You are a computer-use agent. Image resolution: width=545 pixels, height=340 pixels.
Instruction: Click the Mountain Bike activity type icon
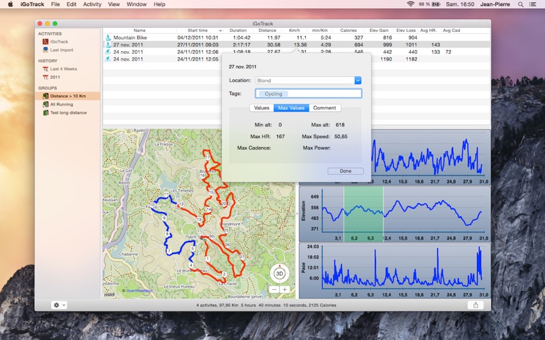tap(108, 37)
